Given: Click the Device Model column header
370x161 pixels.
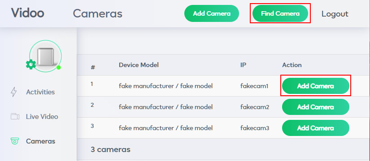Looking at the screenshot, I should tap(139, 65).
